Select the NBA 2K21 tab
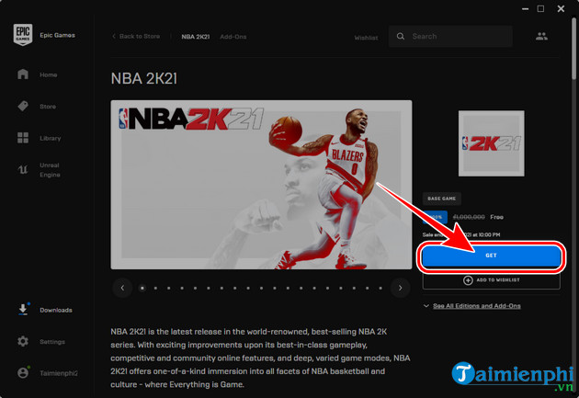Viewport: 579px width, 398px height. pyautogui.click(x=196, y=37)
